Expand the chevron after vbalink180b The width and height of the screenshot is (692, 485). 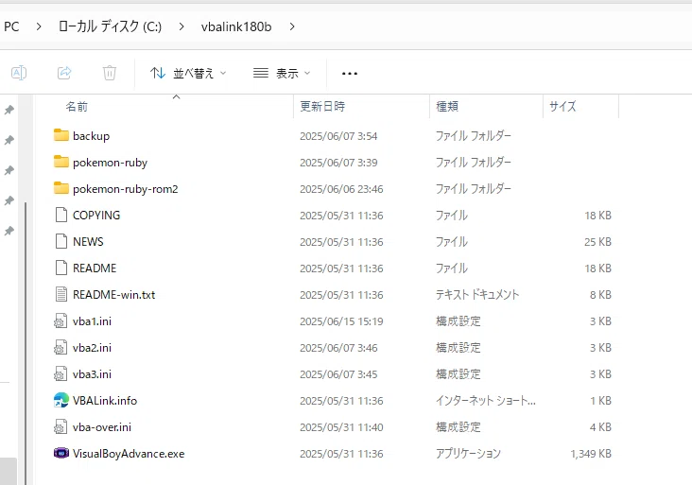pyautogui.click(x=292, y=26)
